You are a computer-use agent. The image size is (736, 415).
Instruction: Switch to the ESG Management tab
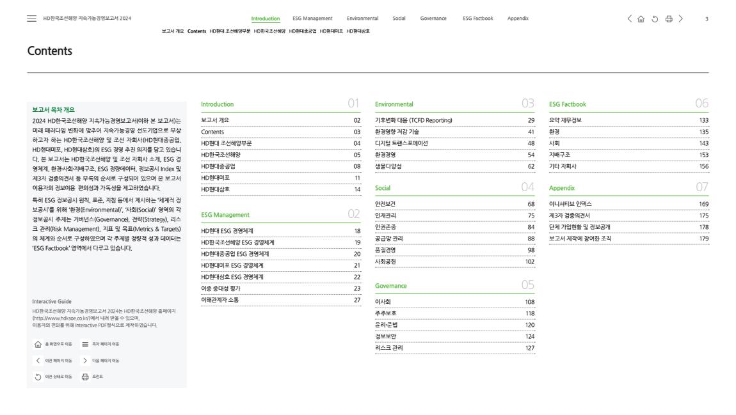(x=312, y=19)
